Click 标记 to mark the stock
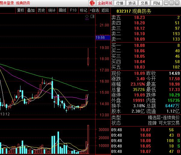 click(x=83, y=10)
